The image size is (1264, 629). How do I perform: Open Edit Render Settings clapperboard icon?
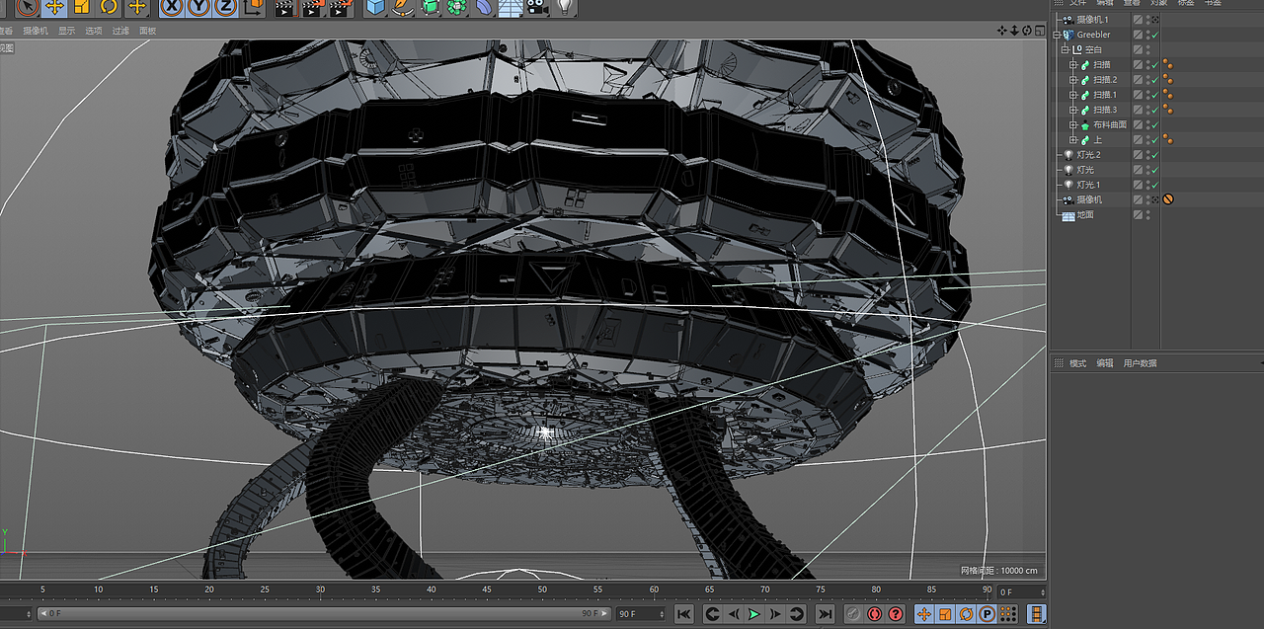340,7
